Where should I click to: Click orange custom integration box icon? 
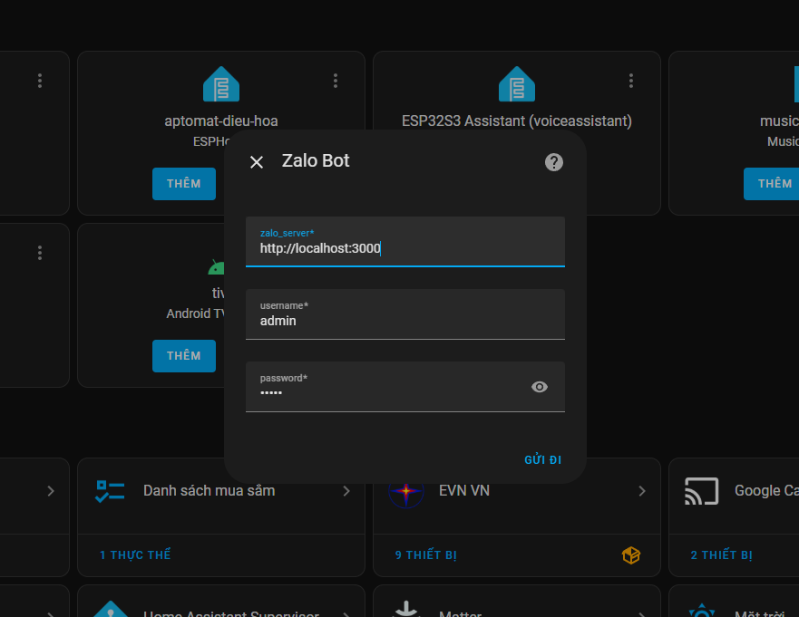tap(631, 554)
